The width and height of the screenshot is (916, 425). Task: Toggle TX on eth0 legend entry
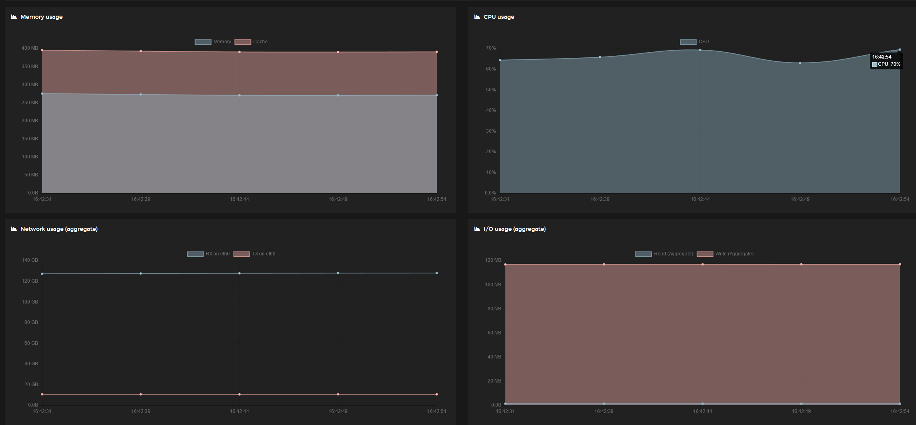coord(255,254)
